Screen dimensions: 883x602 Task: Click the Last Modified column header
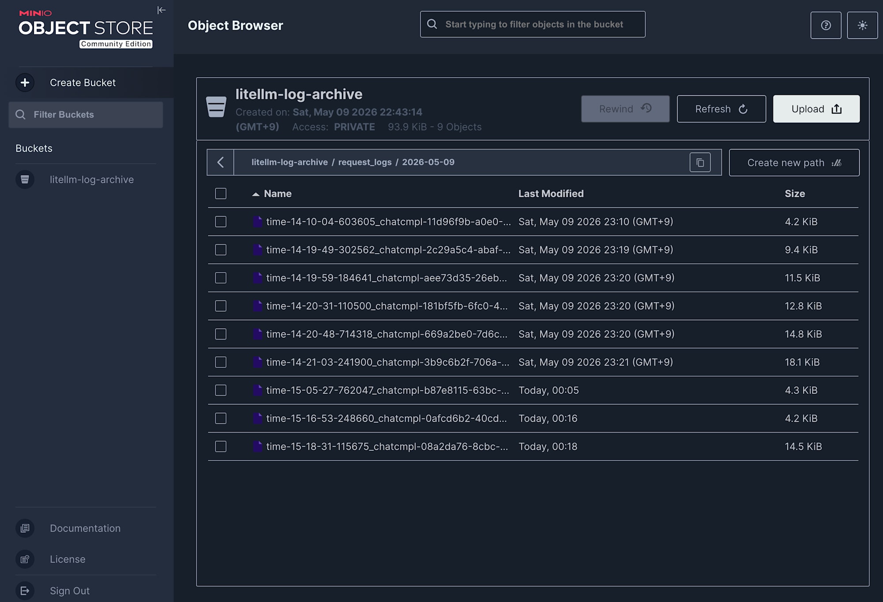click(551, 194)
